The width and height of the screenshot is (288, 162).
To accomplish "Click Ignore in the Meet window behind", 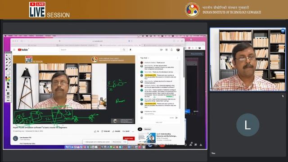I will tap(196, 111).
